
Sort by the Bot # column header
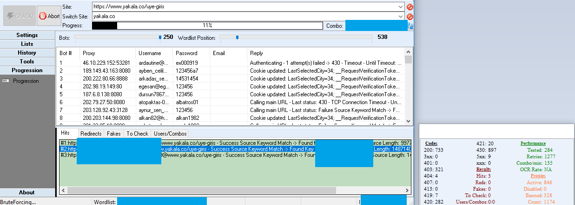[x=68, y=53]
